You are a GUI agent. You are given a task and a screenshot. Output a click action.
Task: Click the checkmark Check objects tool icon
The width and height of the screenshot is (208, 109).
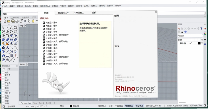[11, 60]
